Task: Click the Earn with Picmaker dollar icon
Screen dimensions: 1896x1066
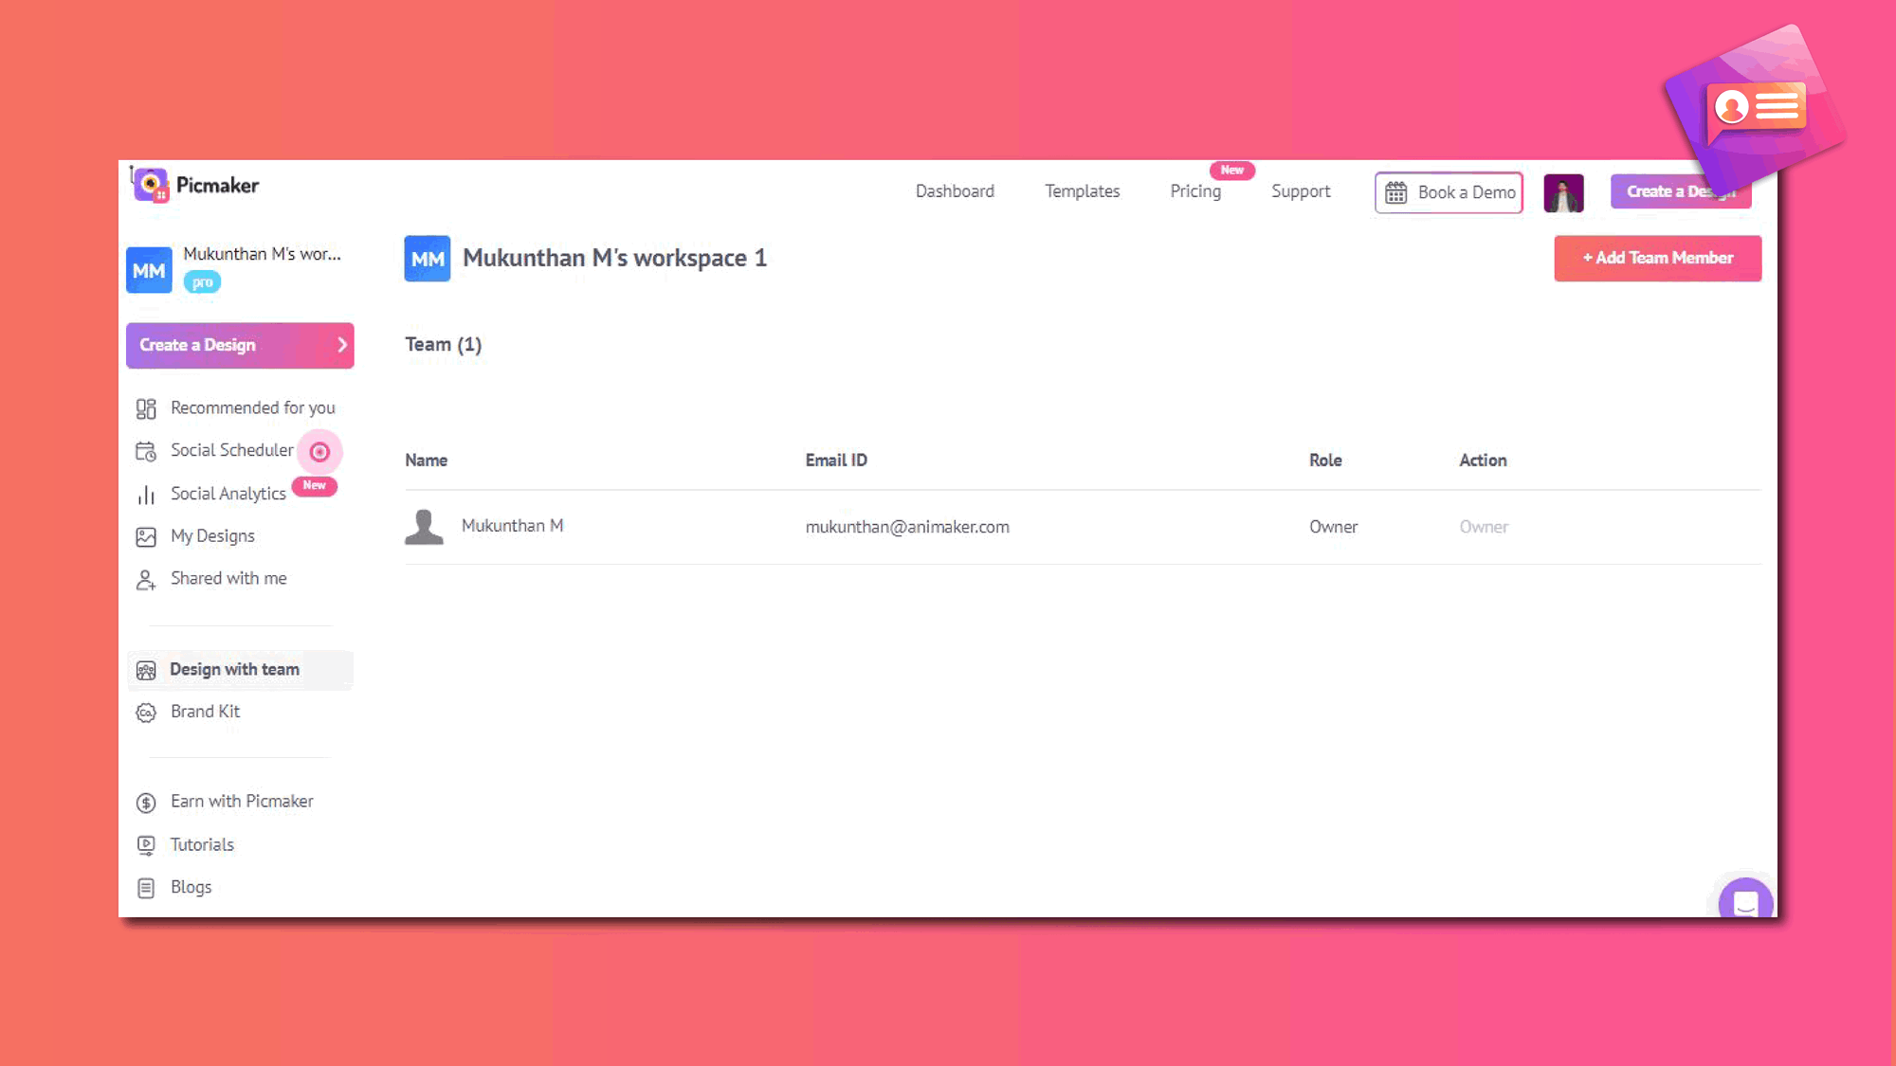Action: 146,803
